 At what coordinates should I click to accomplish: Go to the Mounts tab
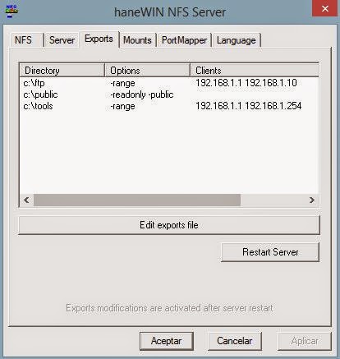(x=137, y=40)
